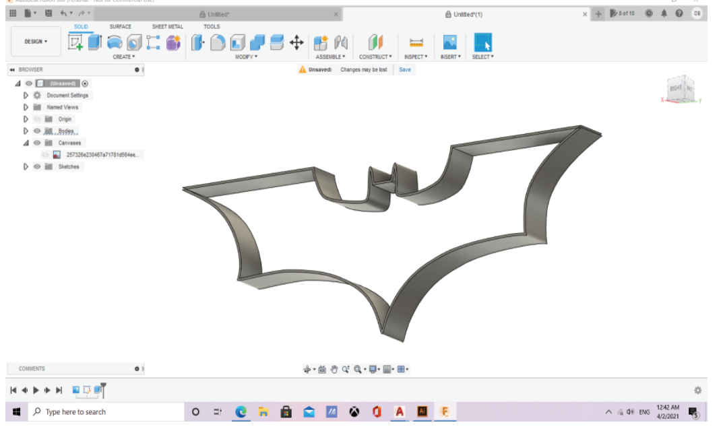The image size is (723, 437).
Task: Select the Measure tool
Action: coord(416,42)
